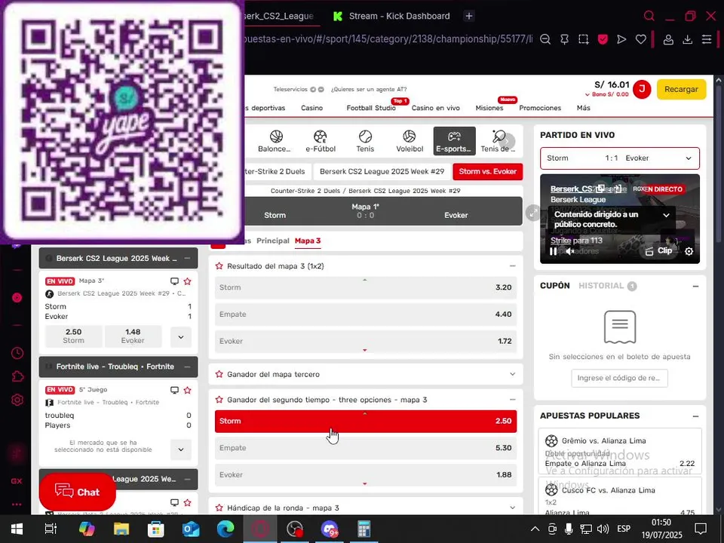Pause the live stream video

click(x=553, y=251)
